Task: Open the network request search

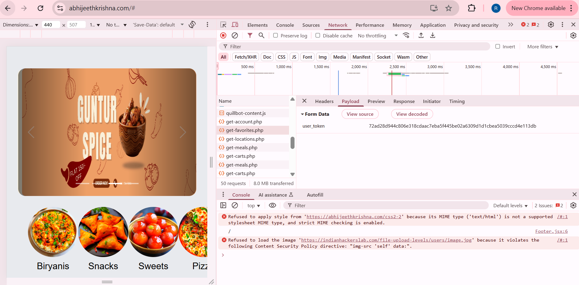Action: 261,36
